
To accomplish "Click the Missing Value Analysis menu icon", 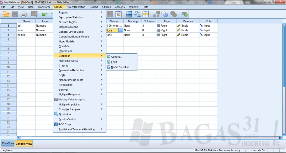I will click(x=56, y=100).
